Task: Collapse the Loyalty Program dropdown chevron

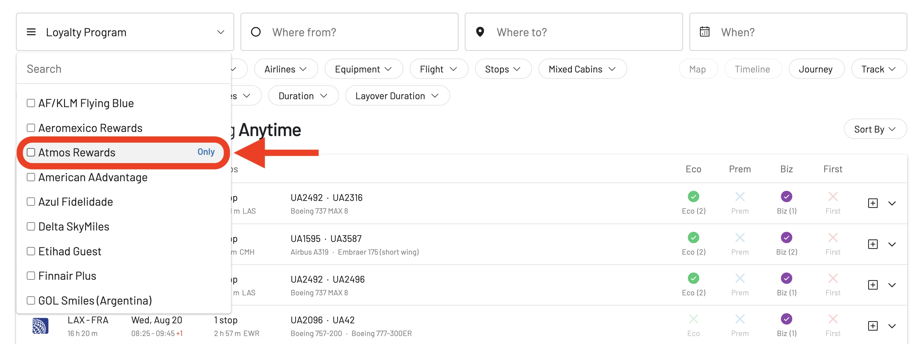Action: (220, 32)
